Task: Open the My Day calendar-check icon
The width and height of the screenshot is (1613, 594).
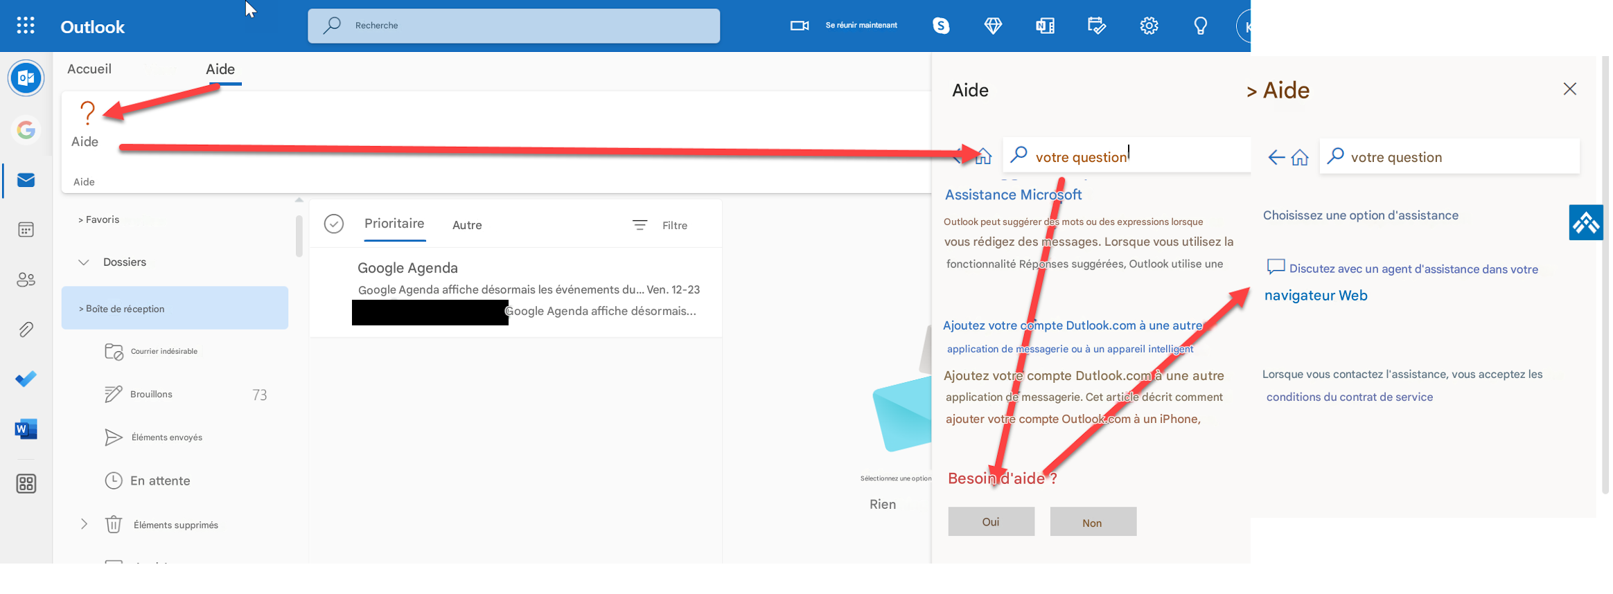Action: coord(1097,26)
